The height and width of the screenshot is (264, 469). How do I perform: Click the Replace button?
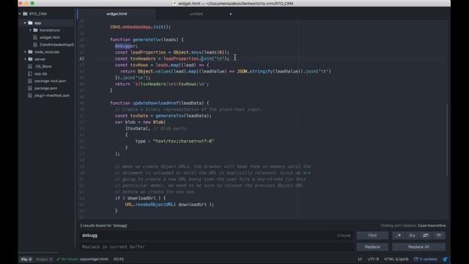tap(372, 247)
